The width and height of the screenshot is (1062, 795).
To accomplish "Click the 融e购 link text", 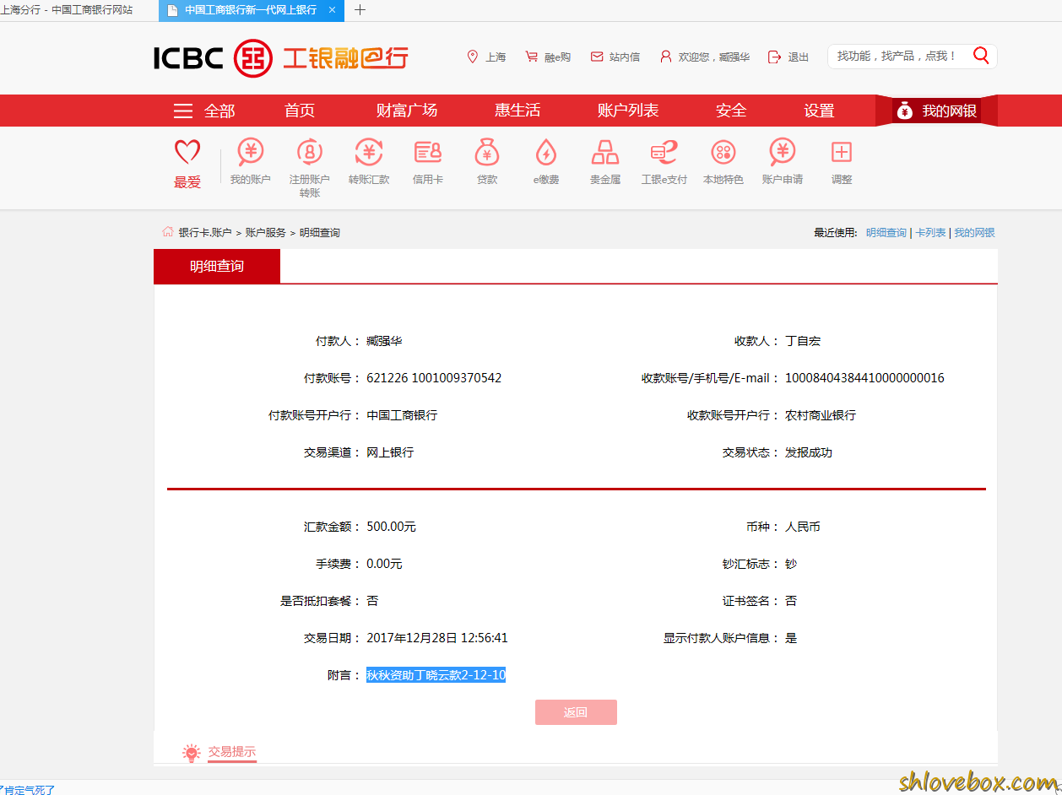I will point(557,57).
